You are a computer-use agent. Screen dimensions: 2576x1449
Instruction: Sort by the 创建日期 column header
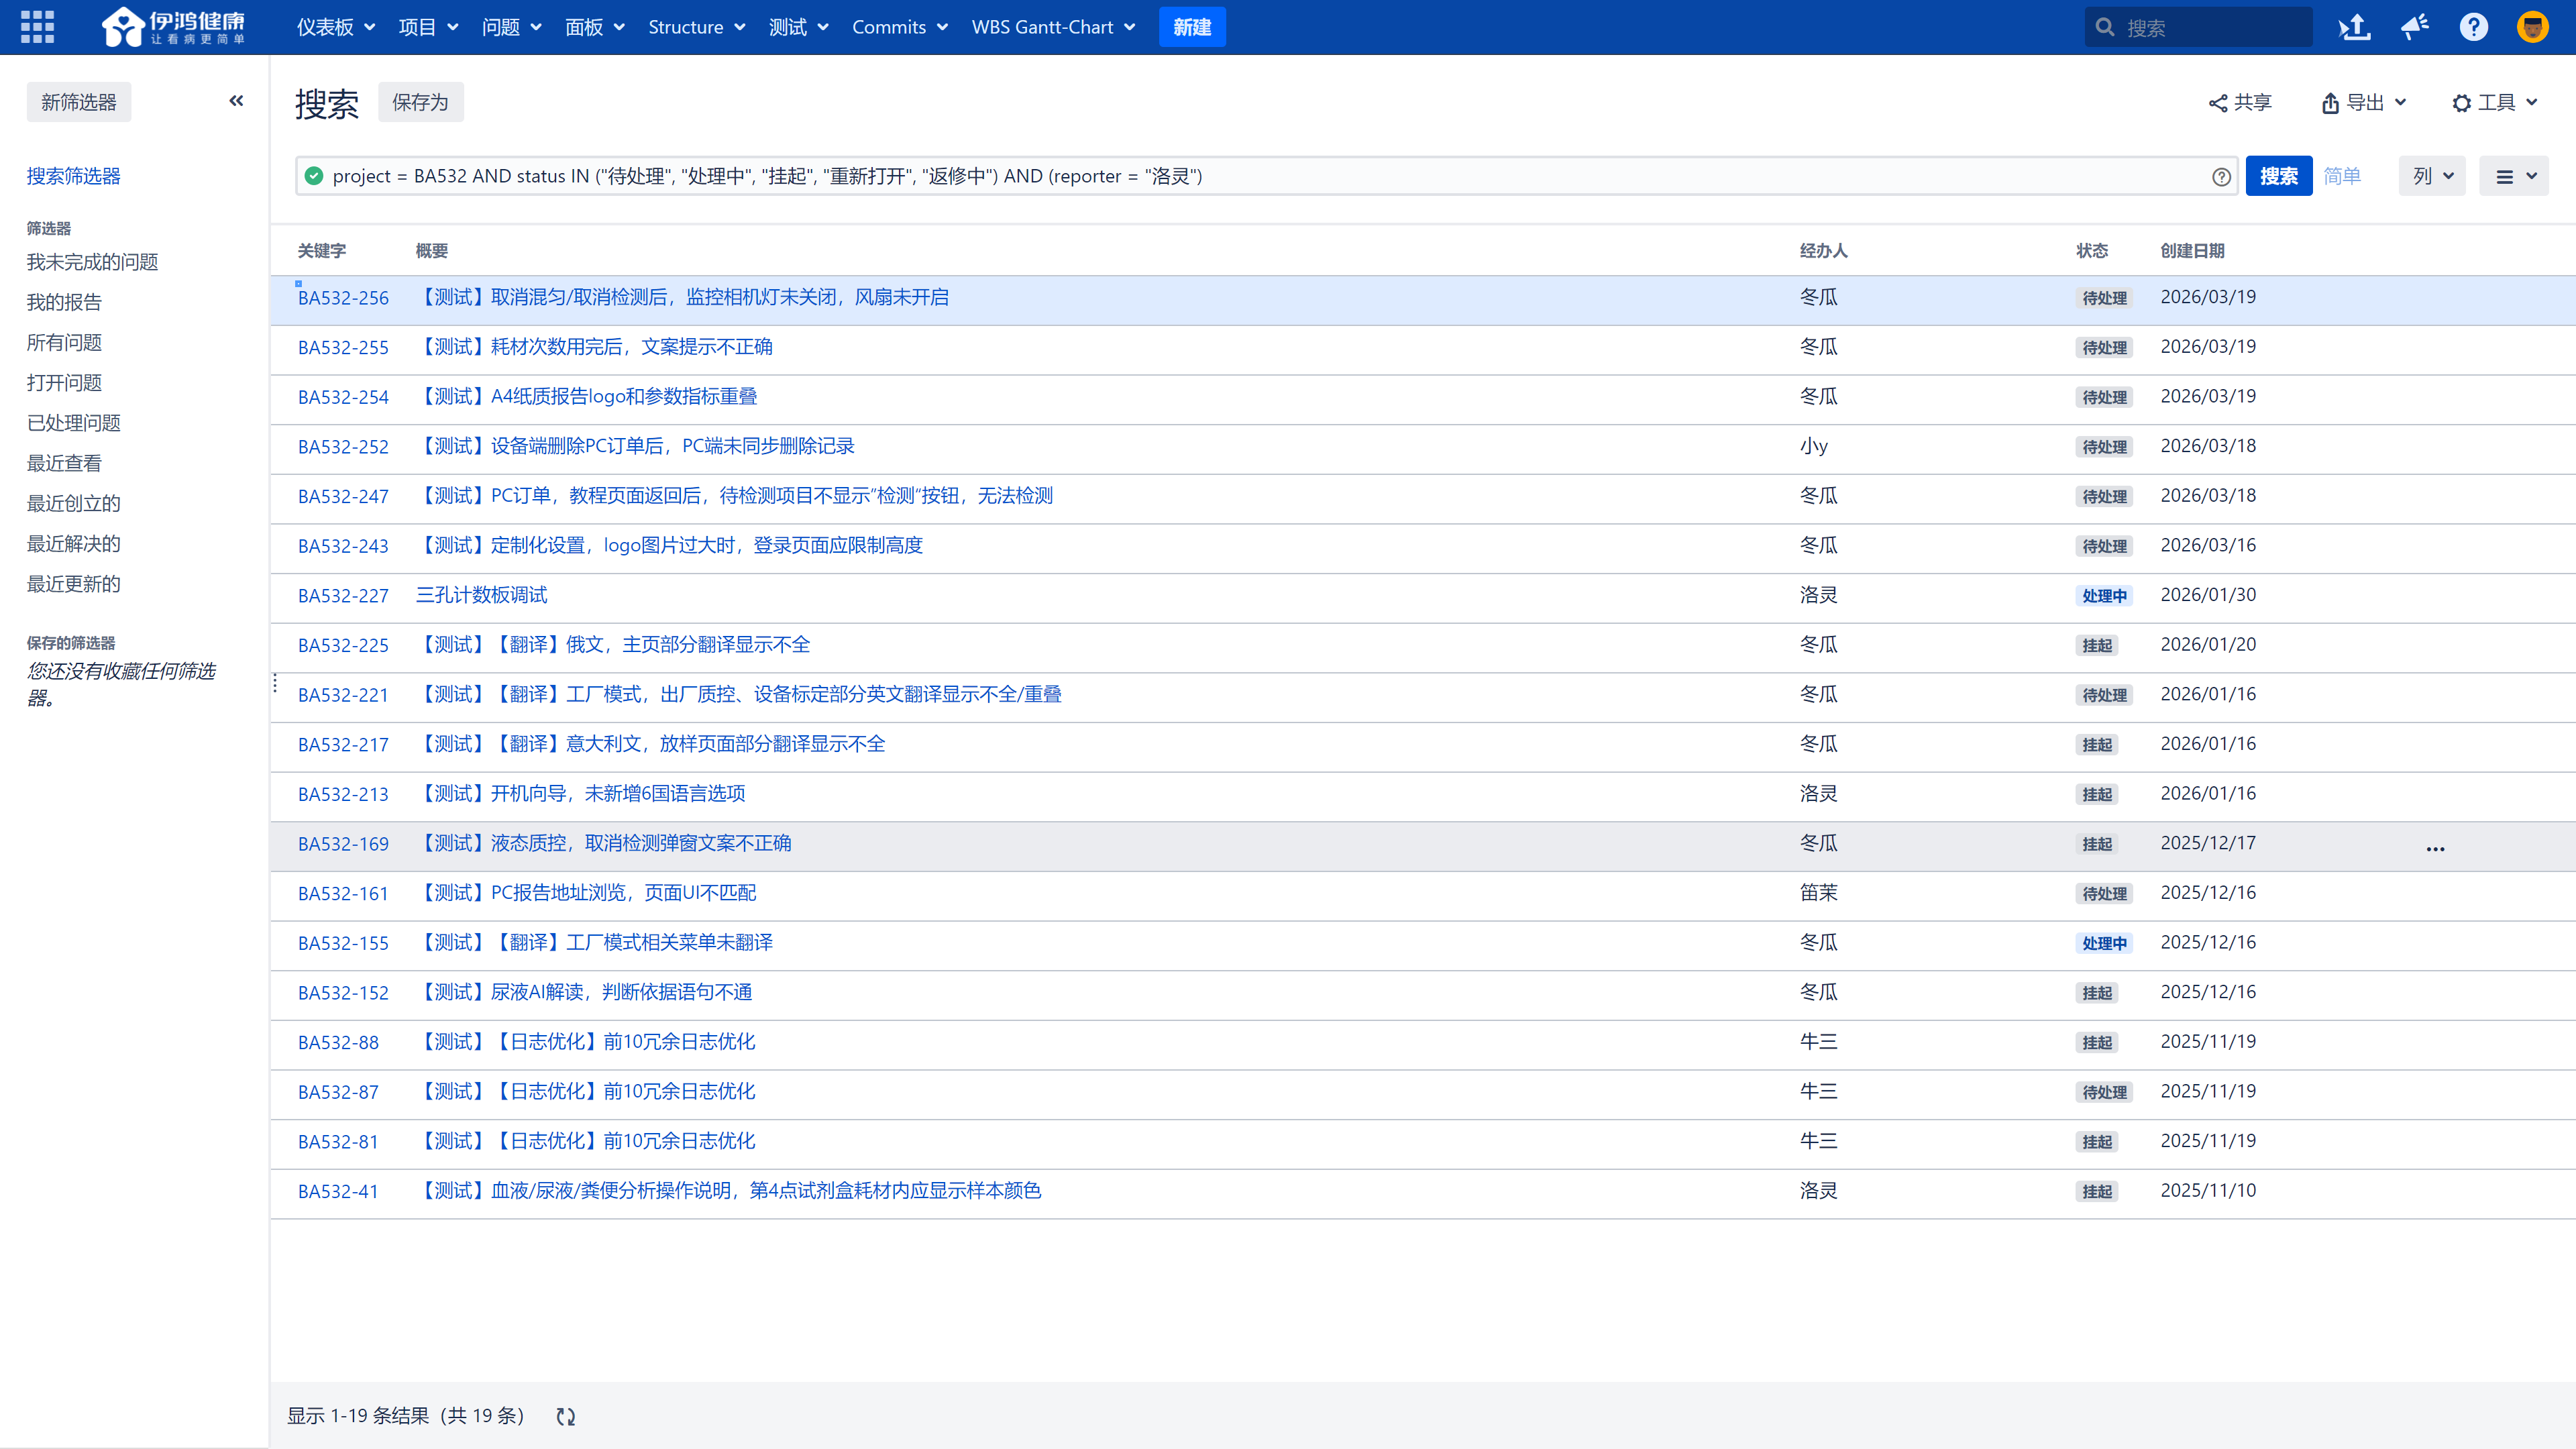[2192, 251]
